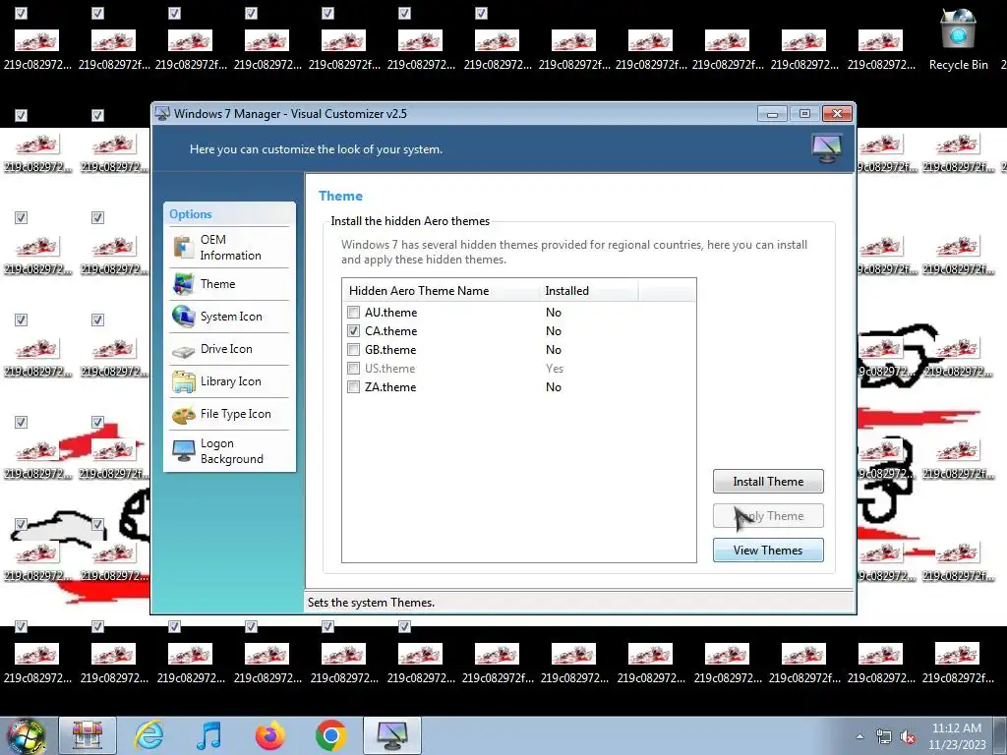Sort by Hidden Aero Theme Name column

[x=441, y=291]
